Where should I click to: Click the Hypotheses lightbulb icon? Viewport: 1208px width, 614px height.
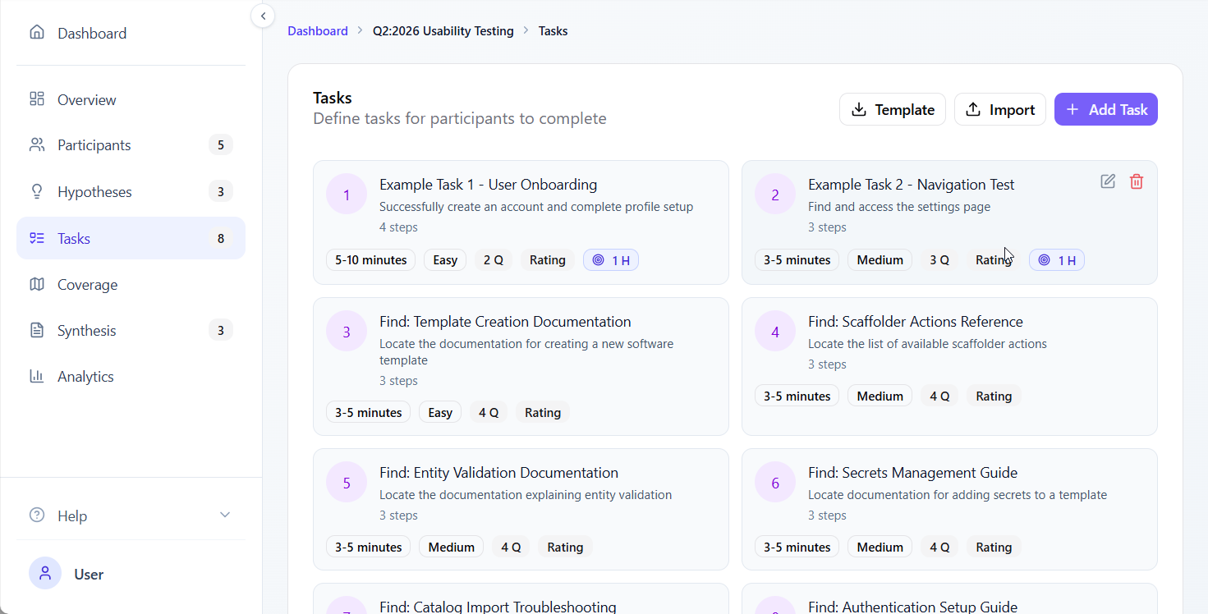pyautogui.click(x=37, y=191)
